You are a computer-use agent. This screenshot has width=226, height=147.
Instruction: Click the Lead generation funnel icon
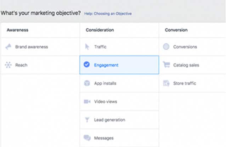pos(87,120)
